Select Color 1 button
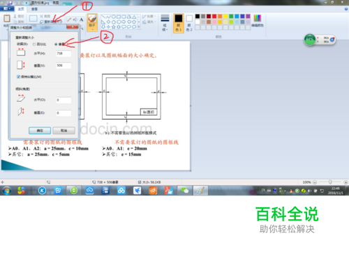This screenshot has width=349, height=256. point(179,23)
